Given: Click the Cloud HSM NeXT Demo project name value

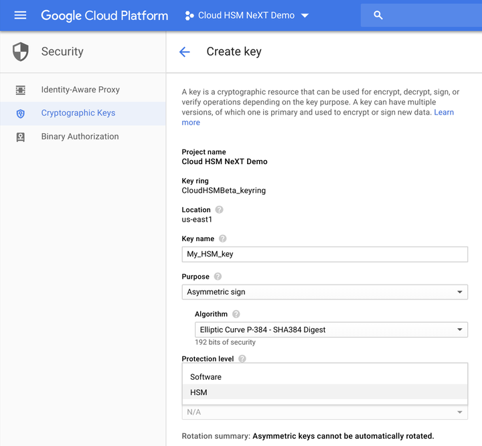Looking at the screenshot, I should point(224,161).
